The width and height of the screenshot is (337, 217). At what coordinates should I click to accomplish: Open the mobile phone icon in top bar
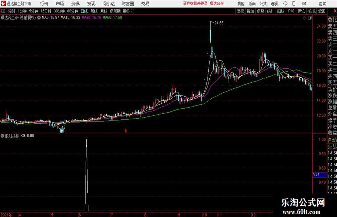click(x=294, y=4)
